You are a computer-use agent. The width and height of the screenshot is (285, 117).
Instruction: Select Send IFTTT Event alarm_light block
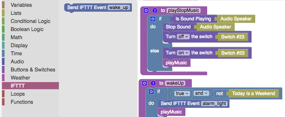(x=193, y=103)
